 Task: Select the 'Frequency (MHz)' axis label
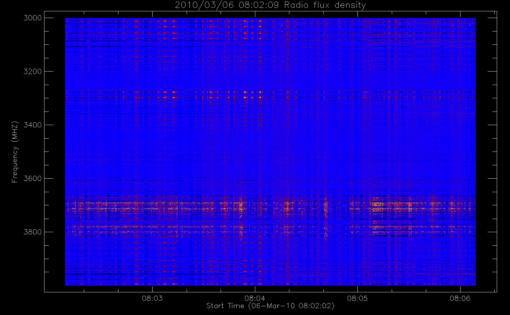pos(15,152)
